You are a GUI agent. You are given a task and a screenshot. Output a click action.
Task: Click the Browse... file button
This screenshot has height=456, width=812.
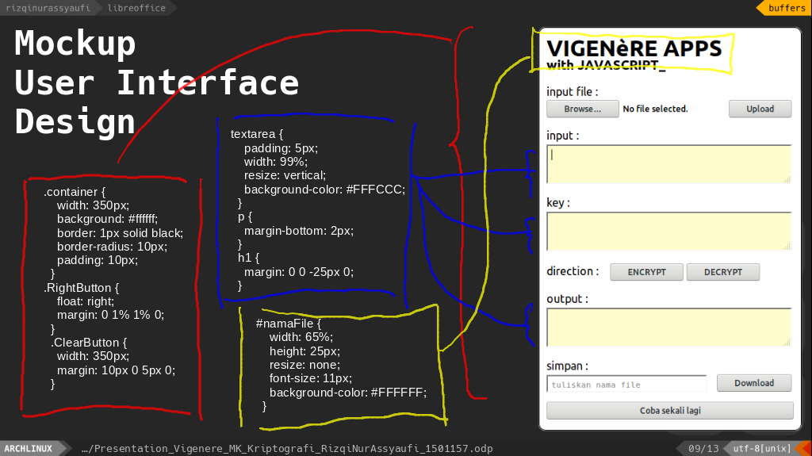pos(582,109)
